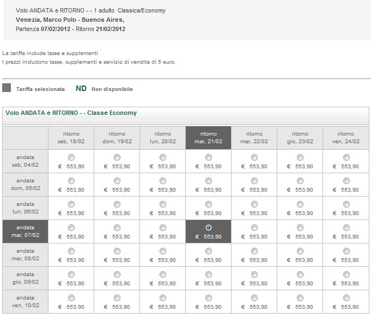Pick andata lun 06/02 and ritorno sab 18/02
The height and width of the screenshot is (336, 371).
(71, 204)
